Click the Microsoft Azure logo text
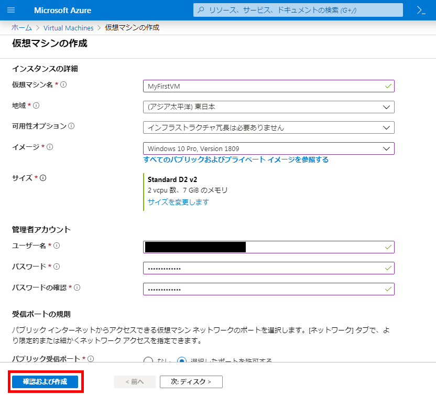Screen dimensions: 436x395 click(x=62, y=10)
